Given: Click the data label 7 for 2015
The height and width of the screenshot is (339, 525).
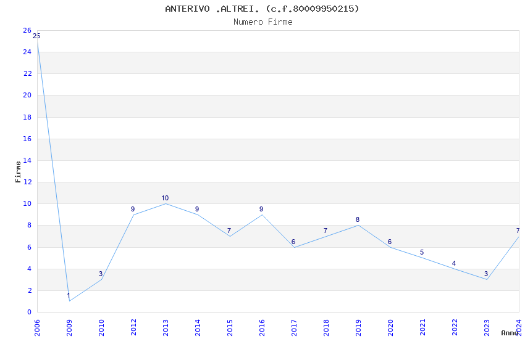Looking at the screenshot, I should pyautogui.click(x=229, y=231).
